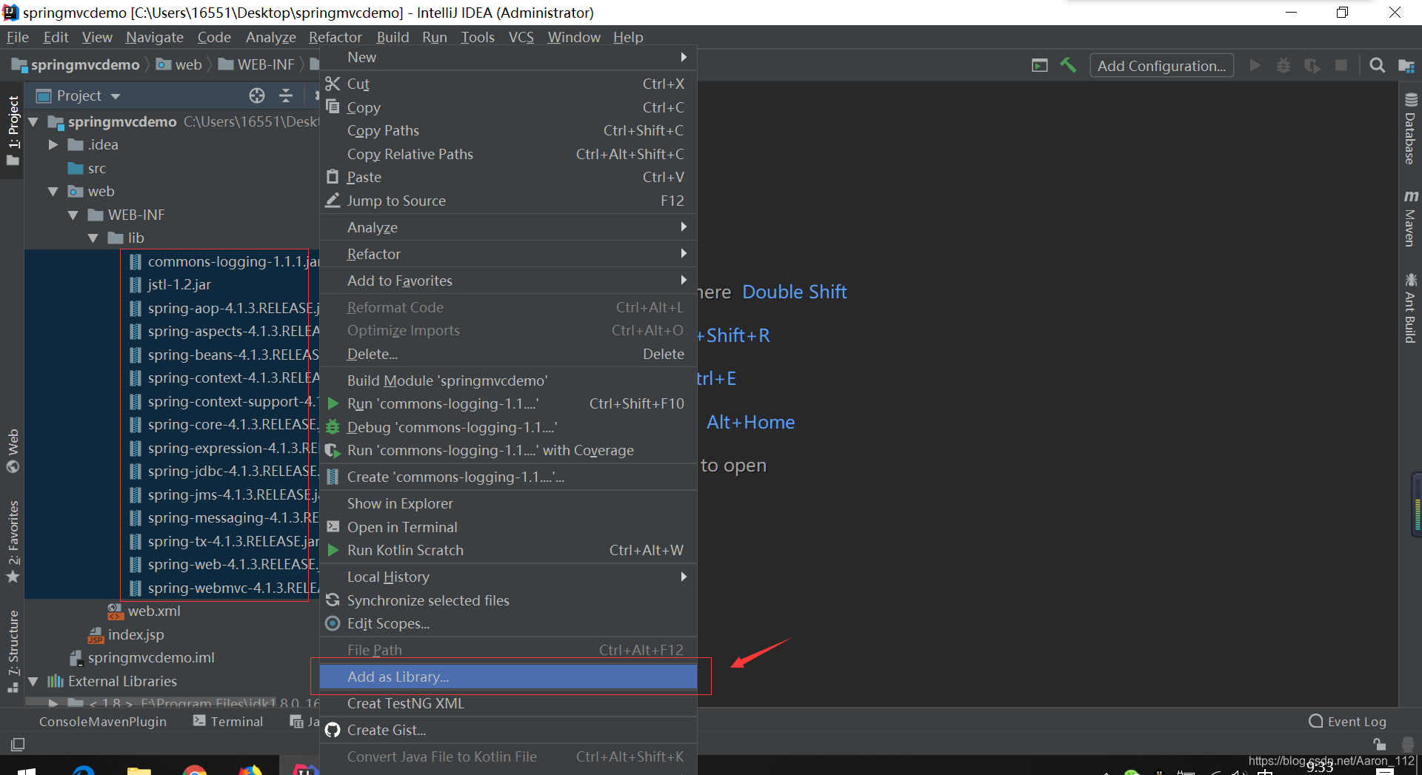Click the Stop square icon in toolbar

click(1341, 65)
